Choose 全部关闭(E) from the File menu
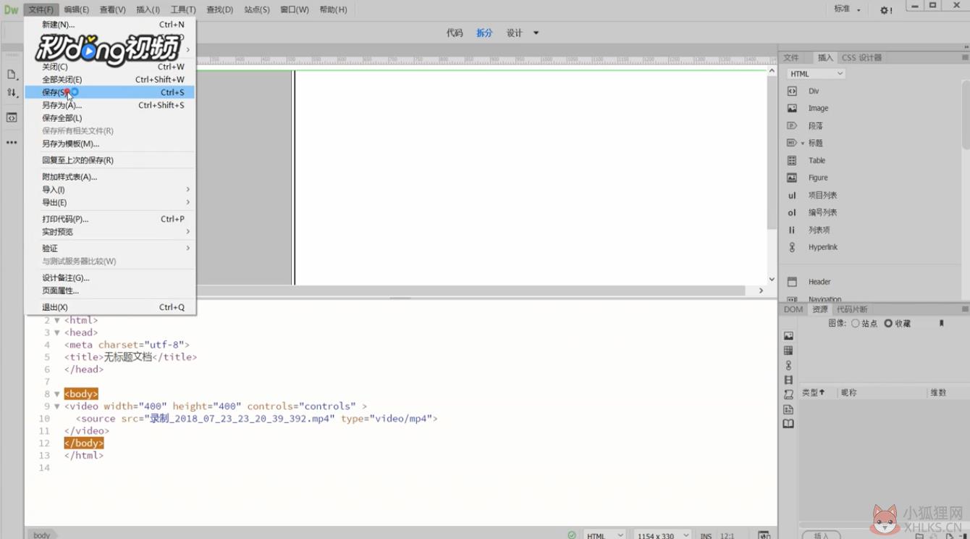The width and height of the screenshot is (970, 539). (109, 80)
